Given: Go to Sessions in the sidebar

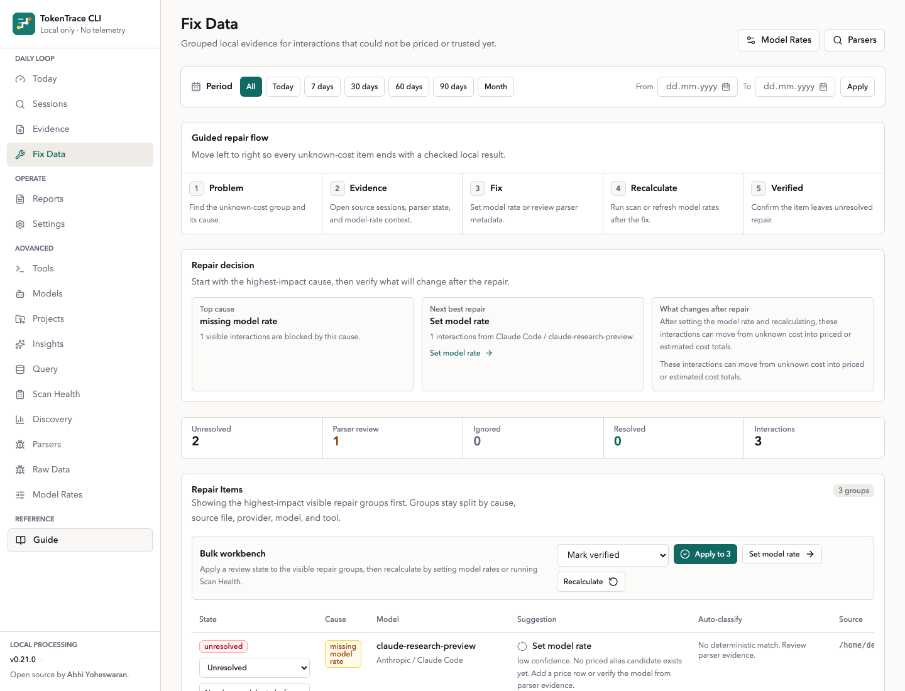Looking at the screenshot, I should click(80, 104).
